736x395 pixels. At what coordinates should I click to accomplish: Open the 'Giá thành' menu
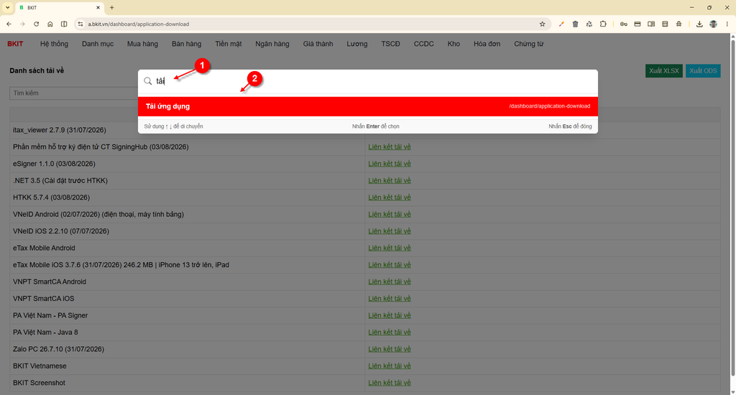tap(318, 44)
